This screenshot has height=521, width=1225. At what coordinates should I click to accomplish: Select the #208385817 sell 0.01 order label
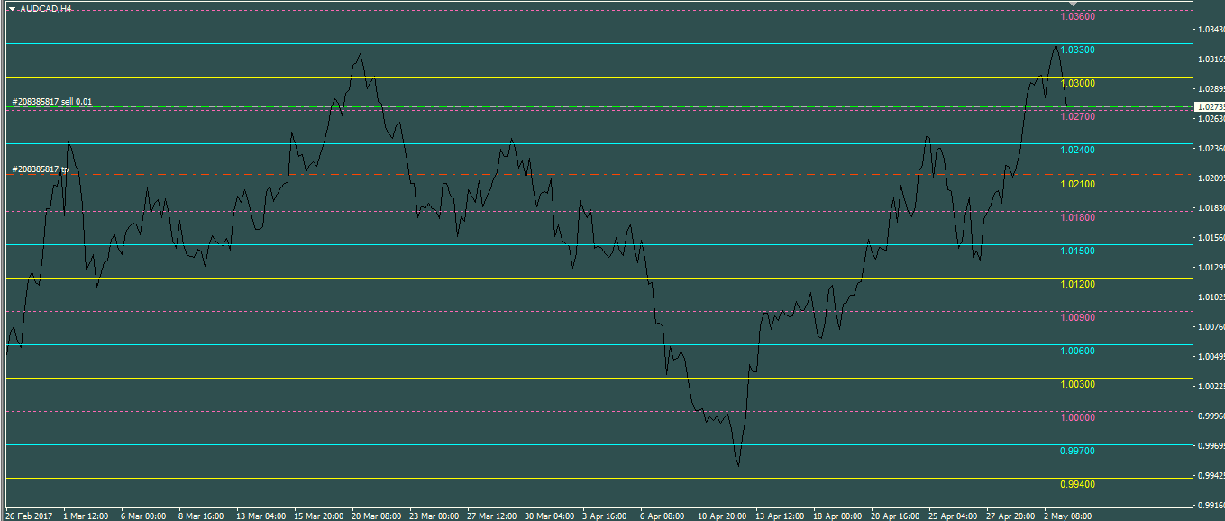[51, 102]
